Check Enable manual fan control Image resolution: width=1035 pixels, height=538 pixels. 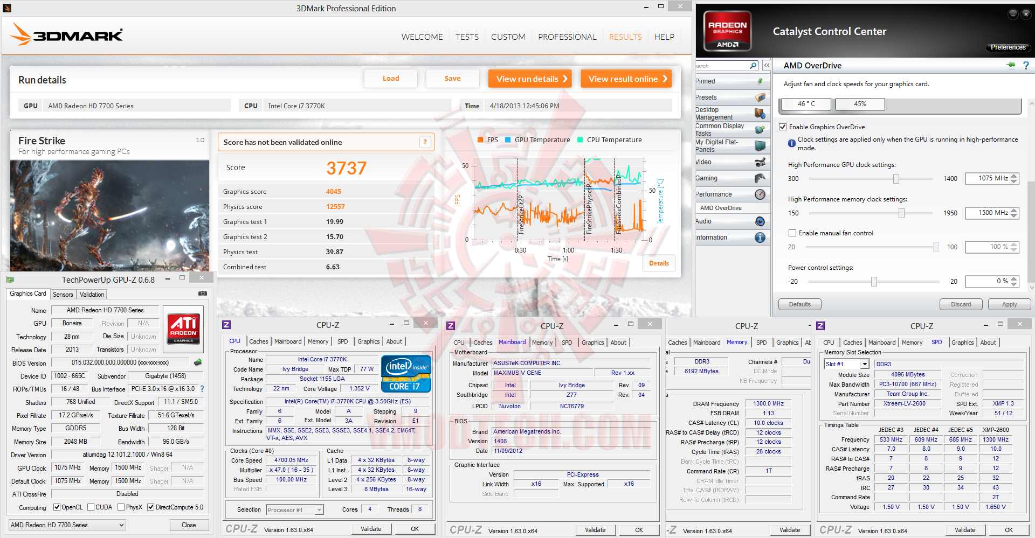pyautogui.click(x=792, y=233)
